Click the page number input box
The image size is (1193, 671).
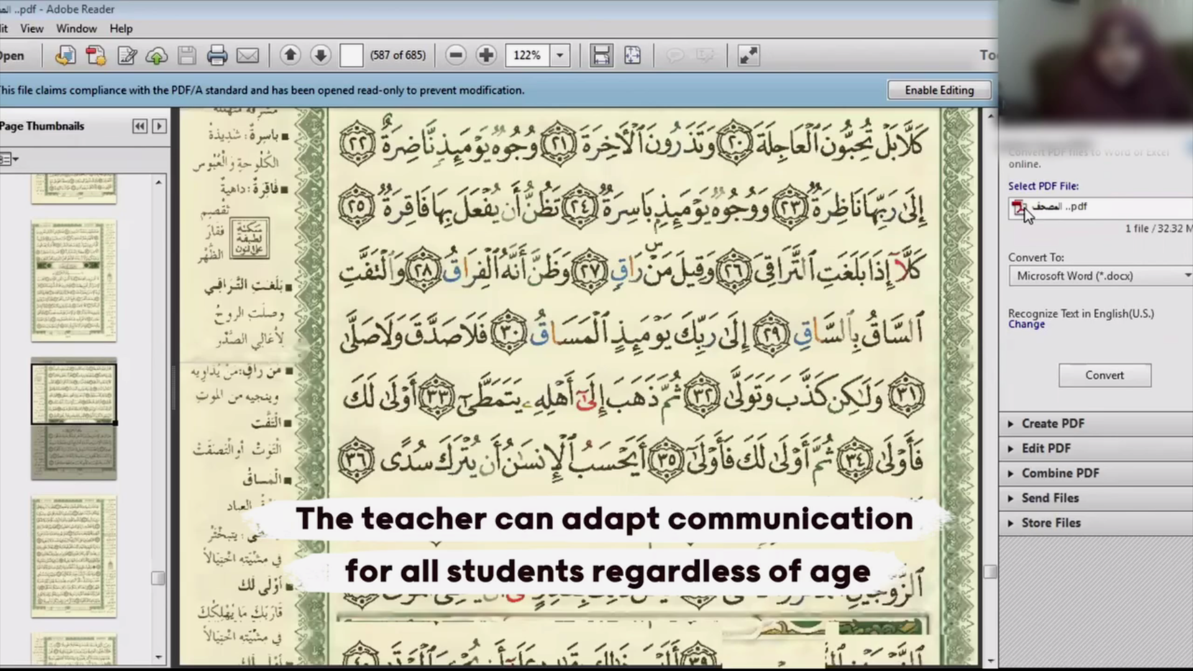coord(351,55)
